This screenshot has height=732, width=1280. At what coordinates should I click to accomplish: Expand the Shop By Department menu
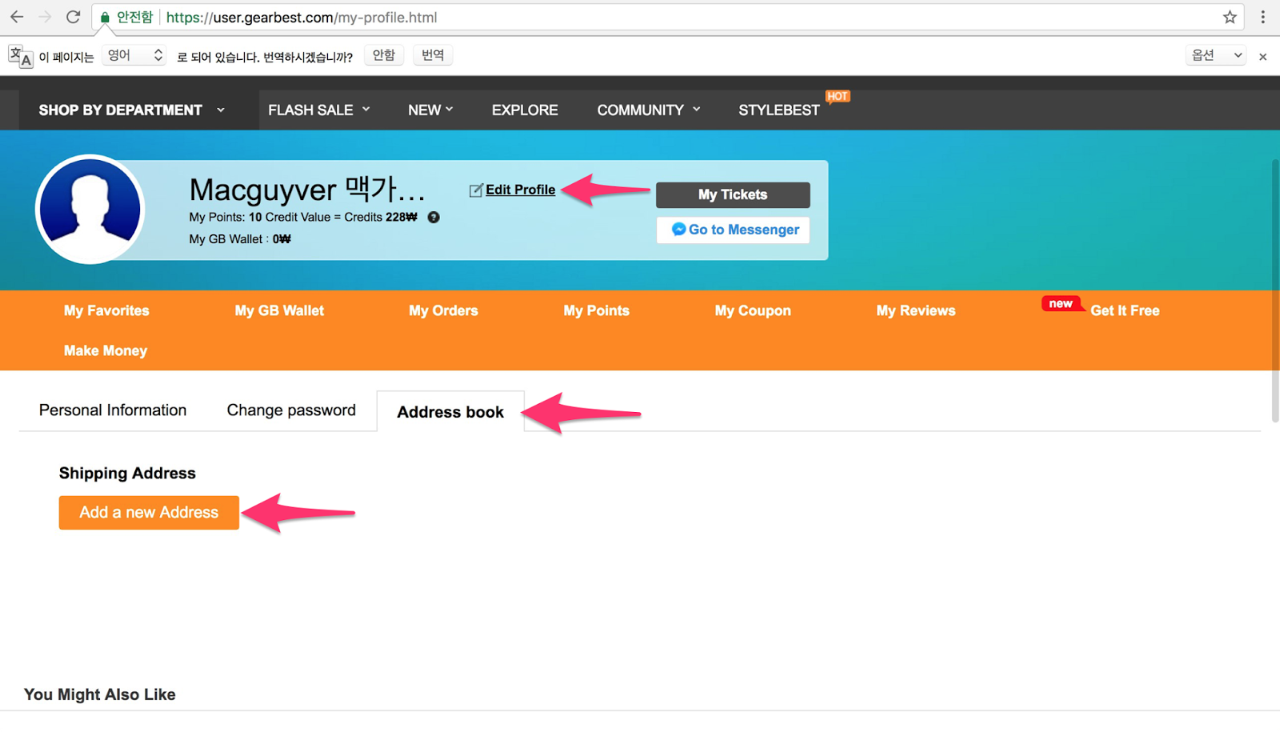(x=132, y=110)
